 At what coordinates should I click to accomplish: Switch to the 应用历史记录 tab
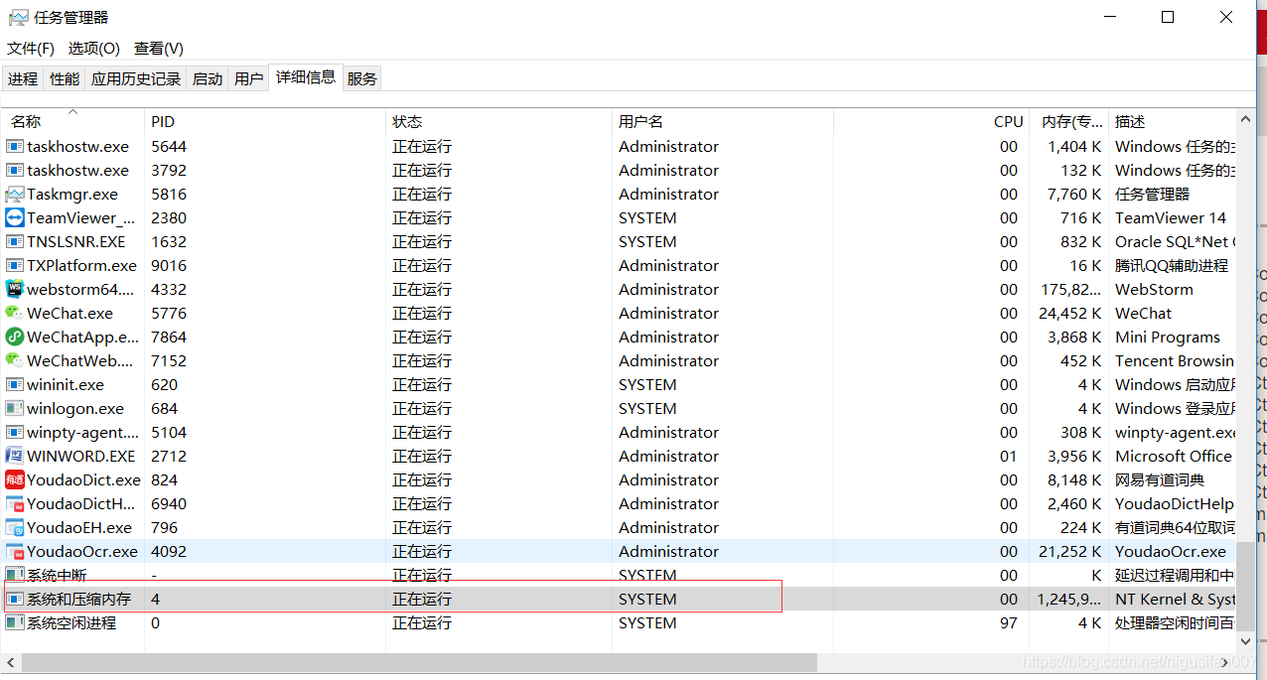tap(136, 78)
